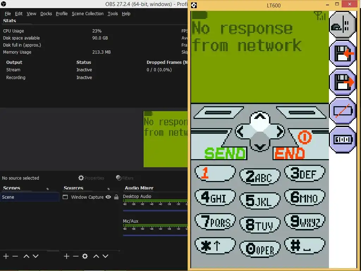Click the Properties button above the docks
Viewport: 361px width, 271px height.
(91, 178)
